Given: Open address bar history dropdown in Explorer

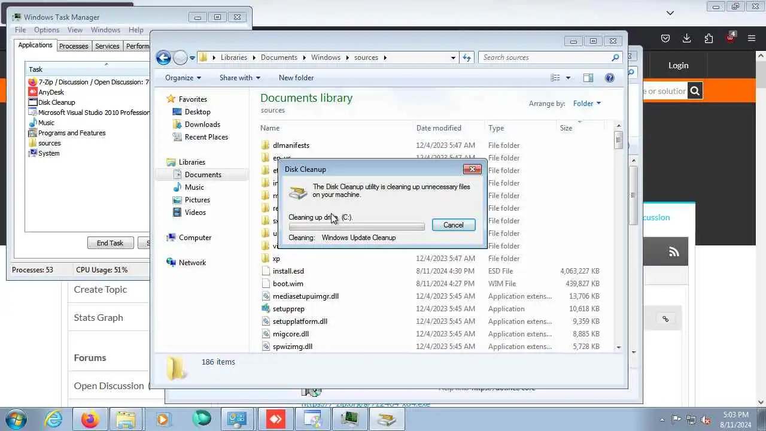Looking at the screenshot, I should [x=453, y=58].
